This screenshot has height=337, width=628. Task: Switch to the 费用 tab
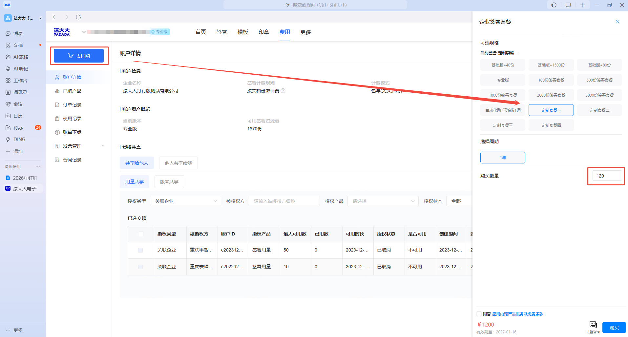click(x=285, y=32)
